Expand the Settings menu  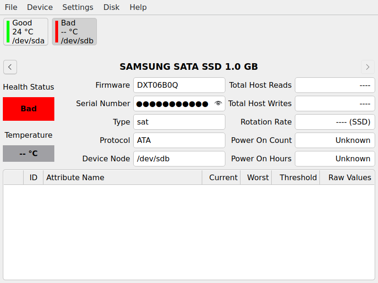[78, 8]
